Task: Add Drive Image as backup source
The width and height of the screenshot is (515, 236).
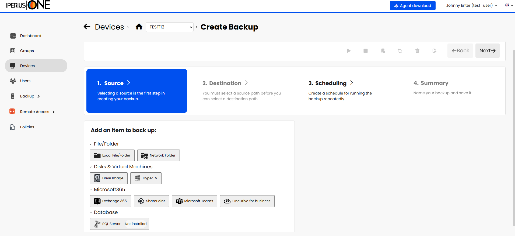Action: pyautogui.click(x=109, y=178)
